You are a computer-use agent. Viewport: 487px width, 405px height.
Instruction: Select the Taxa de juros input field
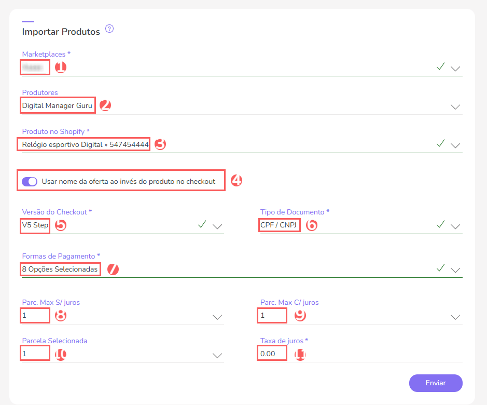pyautogui.click(x=272, y=353)
